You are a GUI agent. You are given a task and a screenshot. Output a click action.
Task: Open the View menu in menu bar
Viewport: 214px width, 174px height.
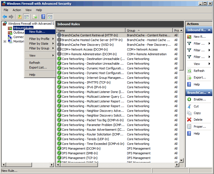28,10
